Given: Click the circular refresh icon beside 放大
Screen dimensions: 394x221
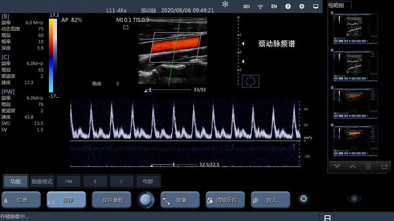Looking at the screenshot, I should 304,198.
